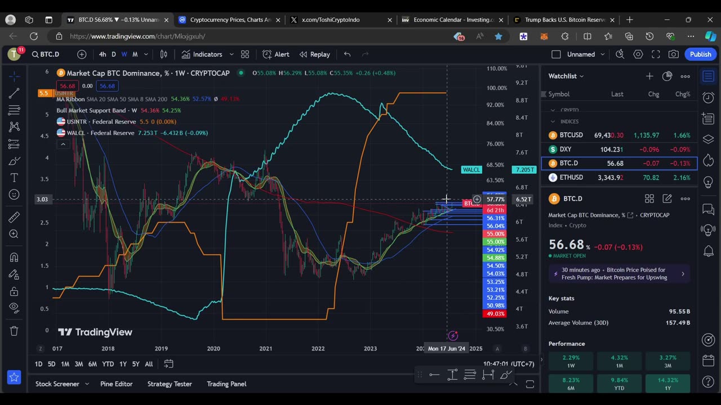The height and width of the screenshot is (405, 721).
Task: Open the Indicators dialog
Action: point(202,55)
